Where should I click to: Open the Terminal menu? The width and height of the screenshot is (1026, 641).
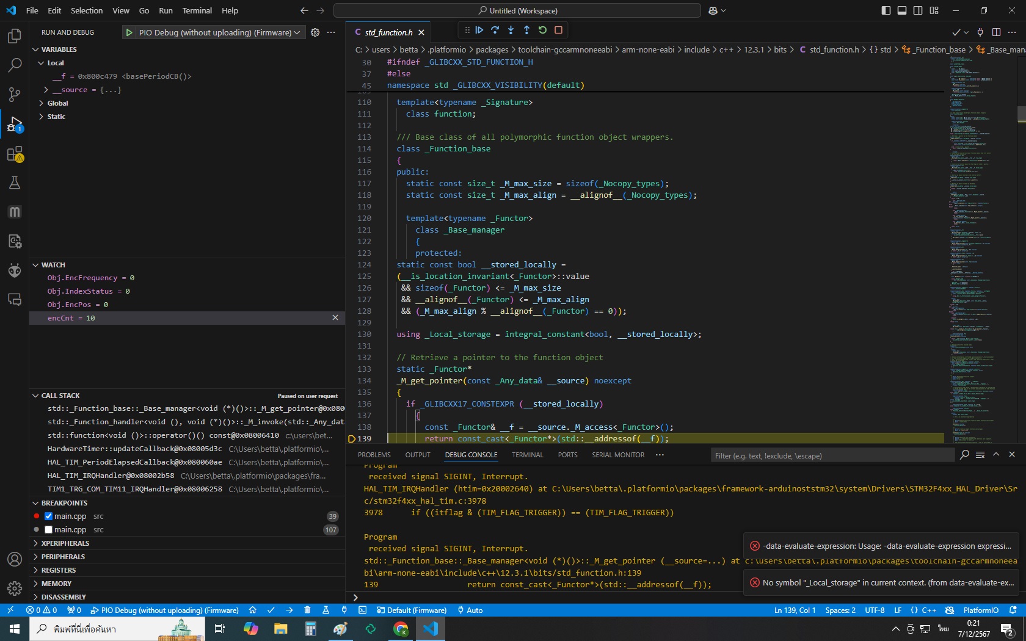[197, 10]
